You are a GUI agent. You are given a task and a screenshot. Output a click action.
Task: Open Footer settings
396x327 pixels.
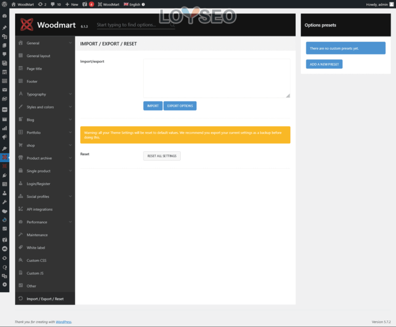(45, 81)
